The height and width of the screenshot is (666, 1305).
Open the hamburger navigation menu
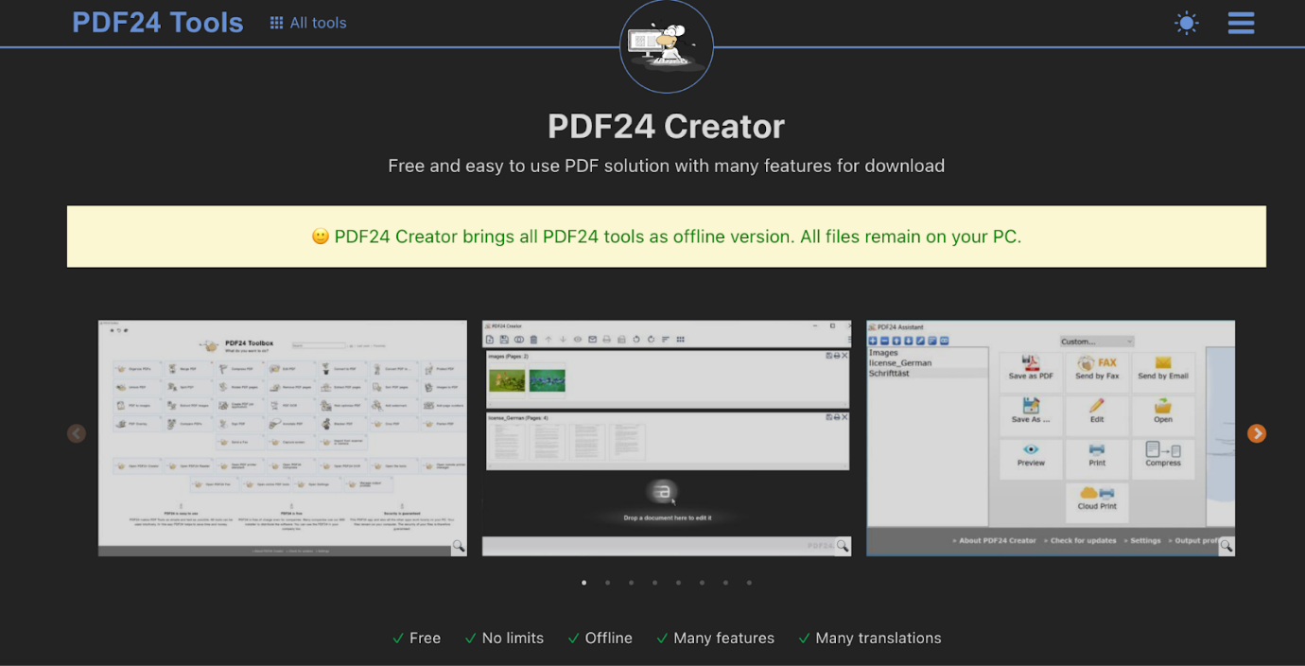click(x=1241, y=23)
